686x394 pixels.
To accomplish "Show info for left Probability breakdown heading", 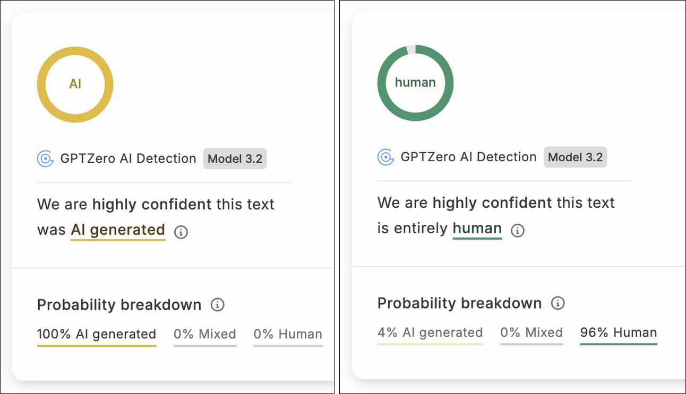I will tap(217, 305).
